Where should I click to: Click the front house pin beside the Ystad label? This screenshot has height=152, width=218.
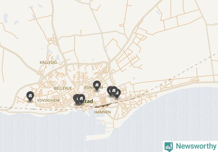tap(81, 99)
